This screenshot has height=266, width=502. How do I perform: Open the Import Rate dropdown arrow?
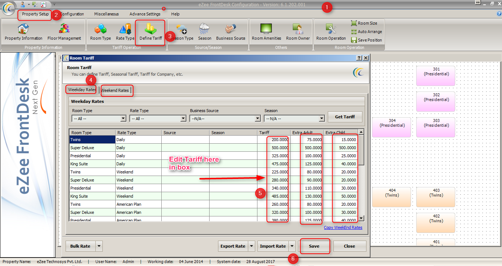(292, 246)
